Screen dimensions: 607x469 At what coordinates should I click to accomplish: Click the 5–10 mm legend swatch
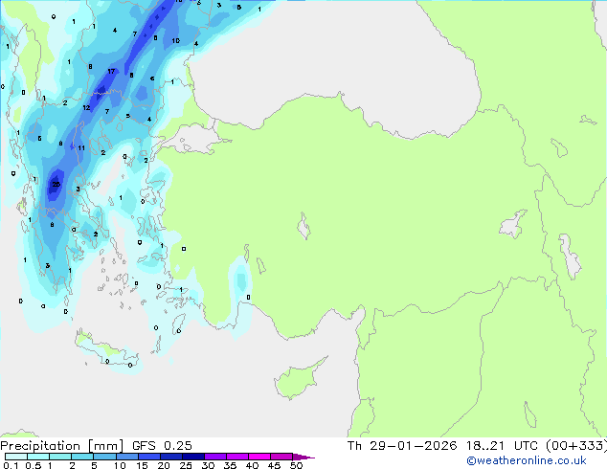click(x=105, y=457)
